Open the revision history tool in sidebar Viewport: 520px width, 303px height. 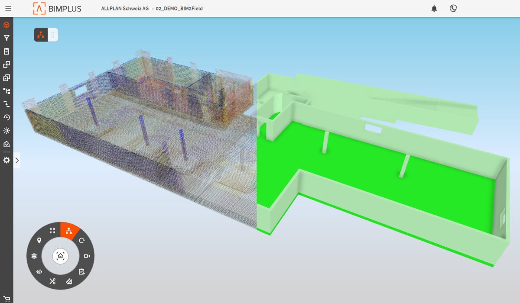[x=6, y=117]
